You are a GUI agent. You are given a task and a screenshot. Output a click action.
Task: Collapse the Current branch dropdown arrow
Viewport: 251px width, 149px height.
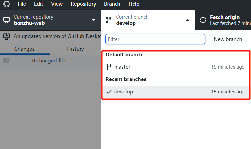click(x=188, y=20)
